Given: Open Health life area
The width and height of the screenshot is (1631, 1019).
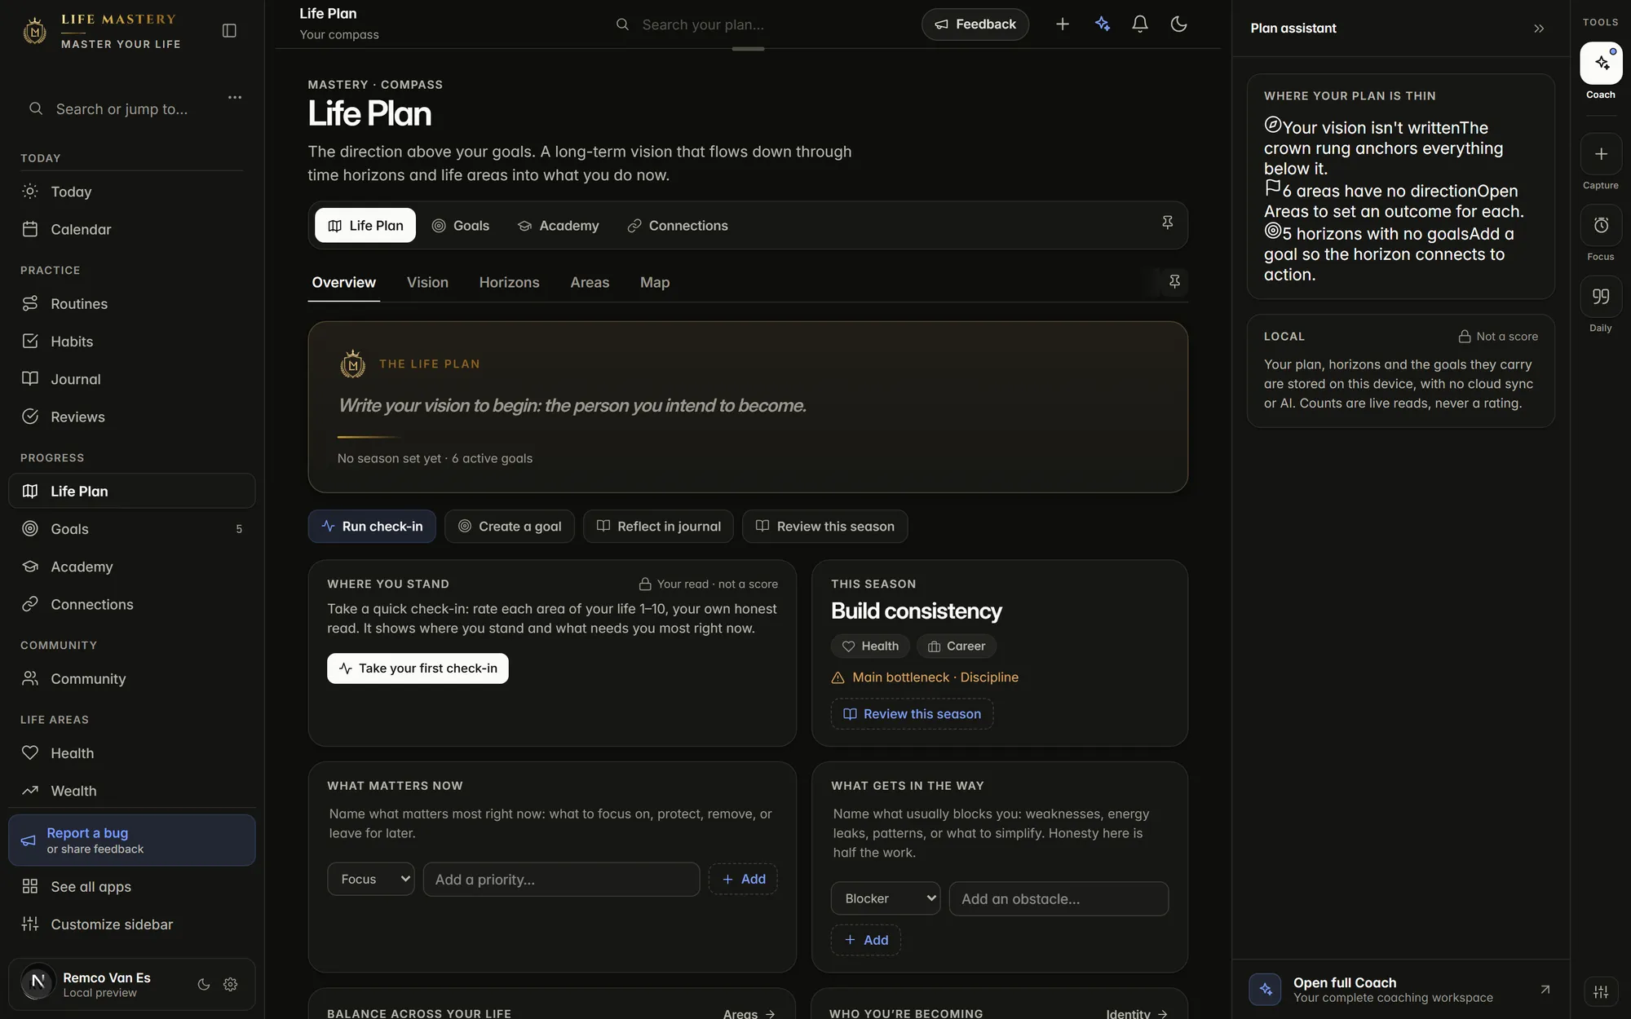Looking at the screenshot, I should point(131,753).
